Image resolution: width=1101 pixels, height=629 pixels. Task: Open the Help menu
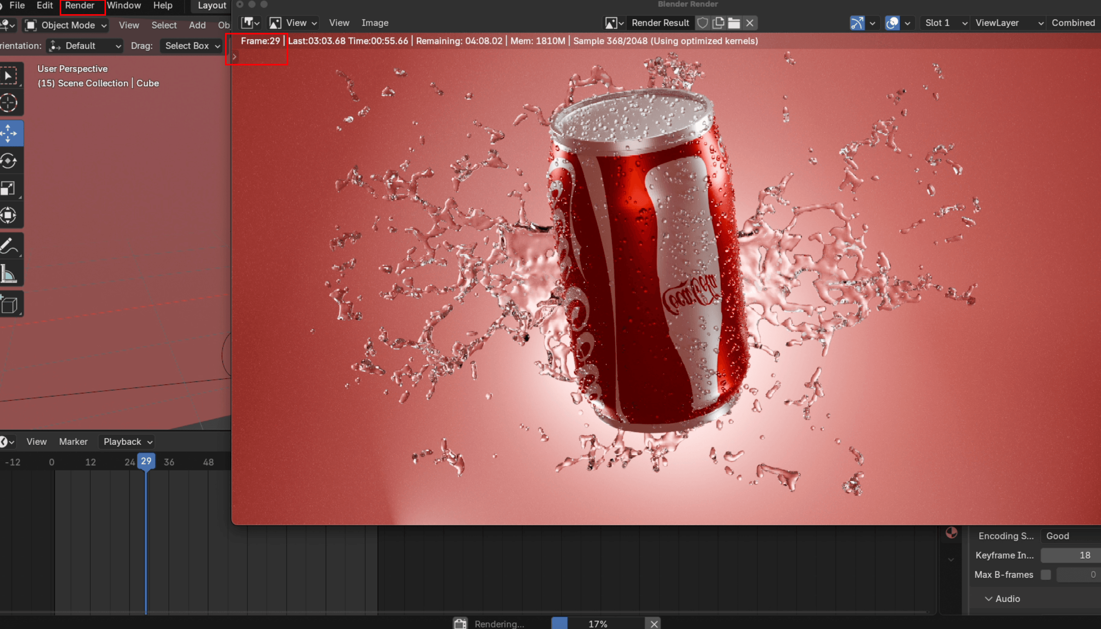[x=163, y=6]
